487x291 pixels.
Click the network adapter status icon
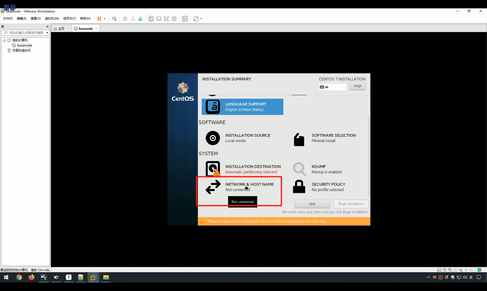tap(450, 270)
